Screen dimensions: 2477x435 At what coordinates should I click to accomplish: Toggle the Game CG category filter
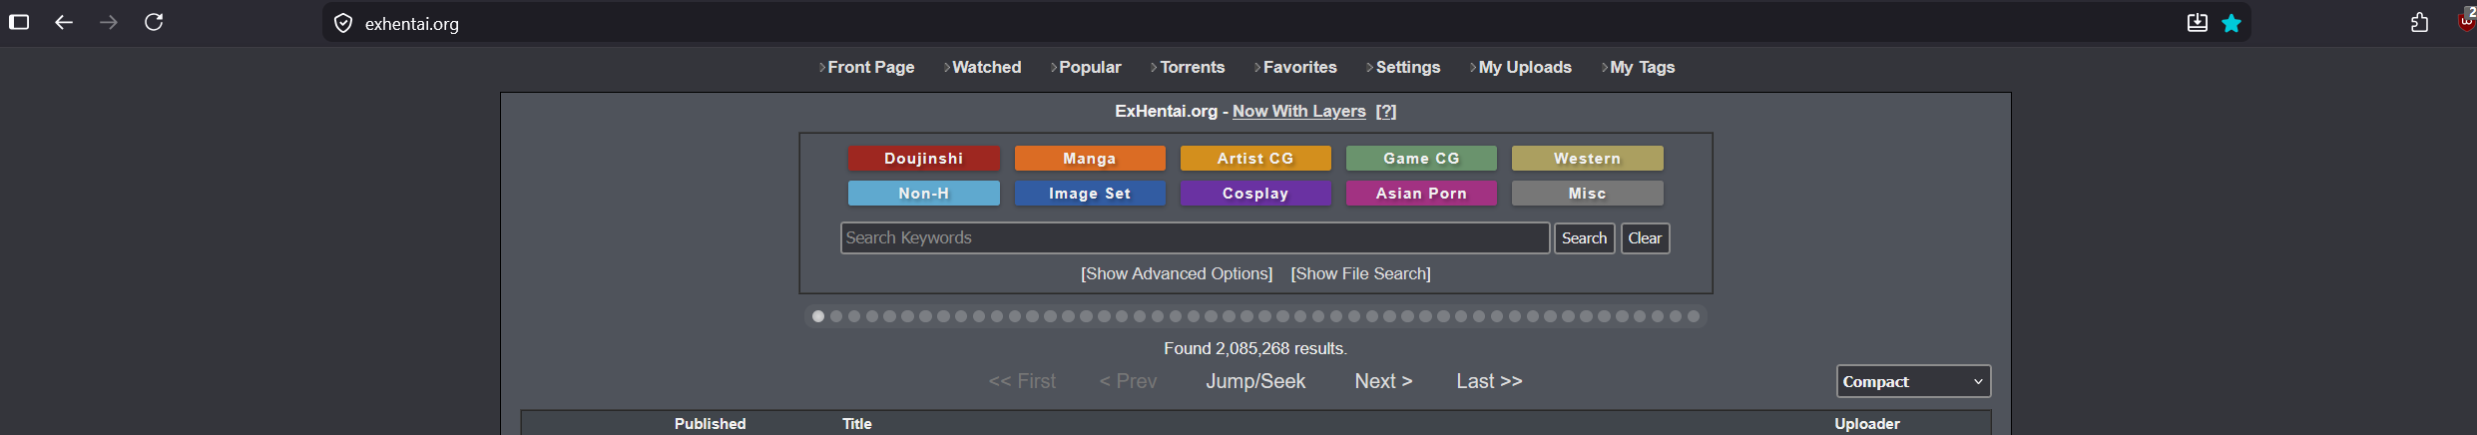pos(1421,159)
